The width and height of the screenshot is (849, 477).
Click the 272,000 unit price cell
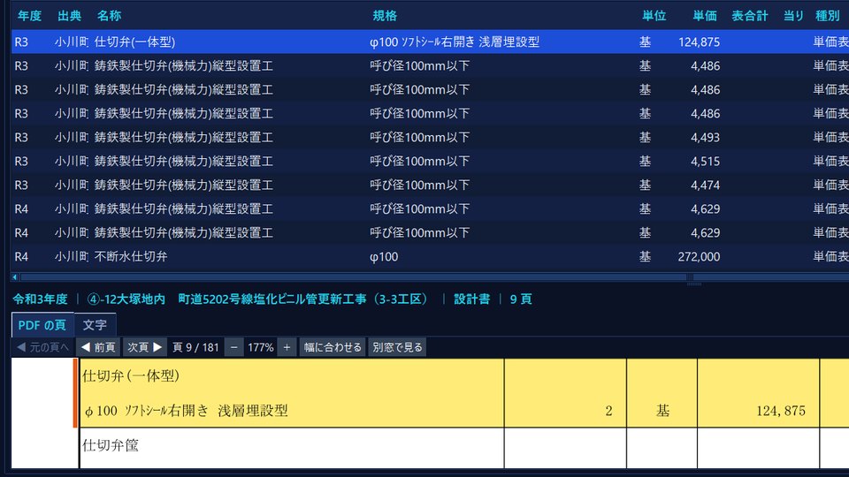pyautogui.click(x=699, y=256)
